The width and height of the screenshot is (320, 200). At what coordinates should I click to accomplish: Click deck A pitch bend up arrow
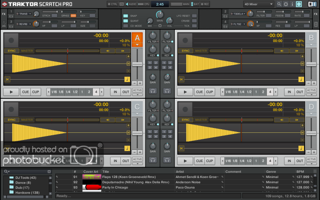pyautogui.click(x=123, y=51)
